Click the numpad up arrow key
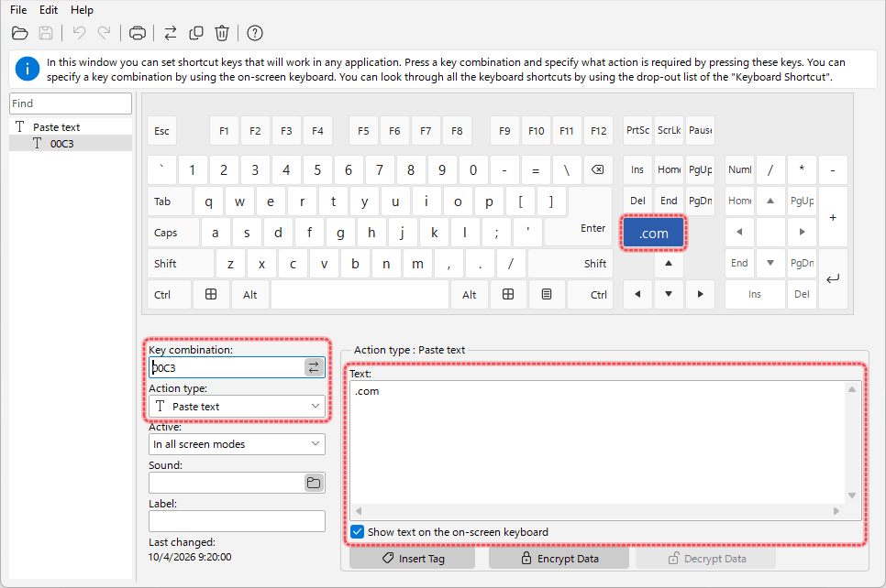886x588 pixels. pyautogui.click(x=770, y=201)
